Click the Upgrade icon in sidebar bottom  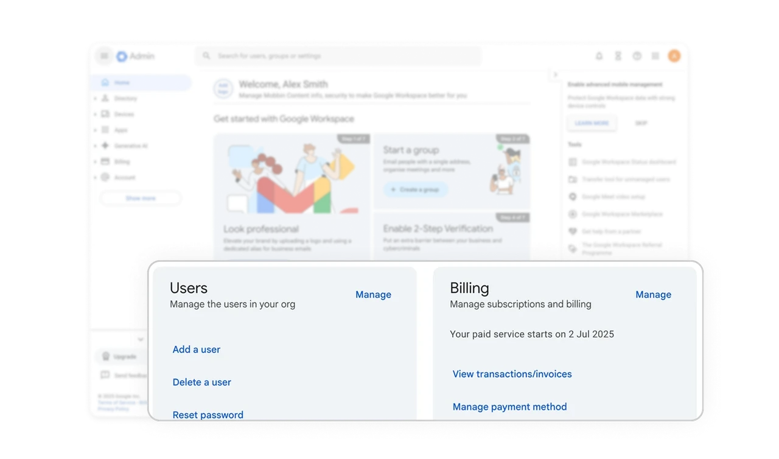coord(105,357)
